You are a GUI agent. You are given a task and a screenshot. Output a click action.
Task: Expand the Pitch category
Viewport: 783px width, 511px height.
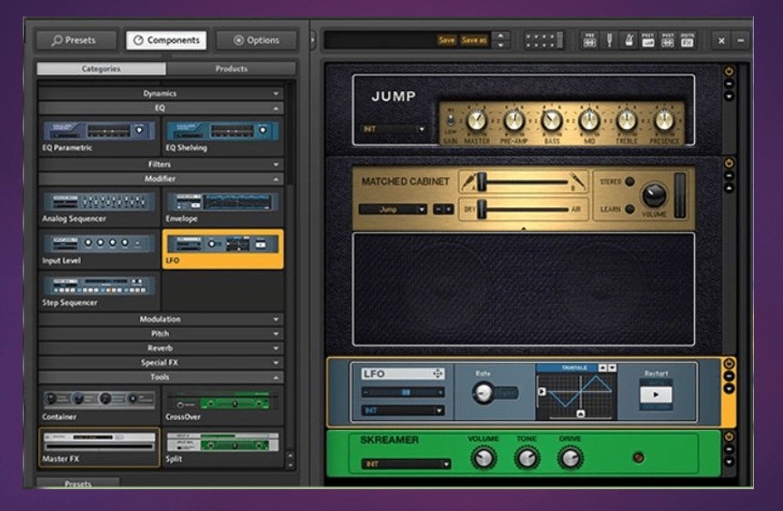pos(161,334)
